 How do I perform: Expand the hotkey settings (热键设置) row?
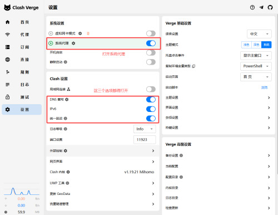point(218,128)
